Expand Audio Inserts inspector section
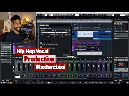The height and width of the screenshot is (96, 129). click(x=6, y=51)
